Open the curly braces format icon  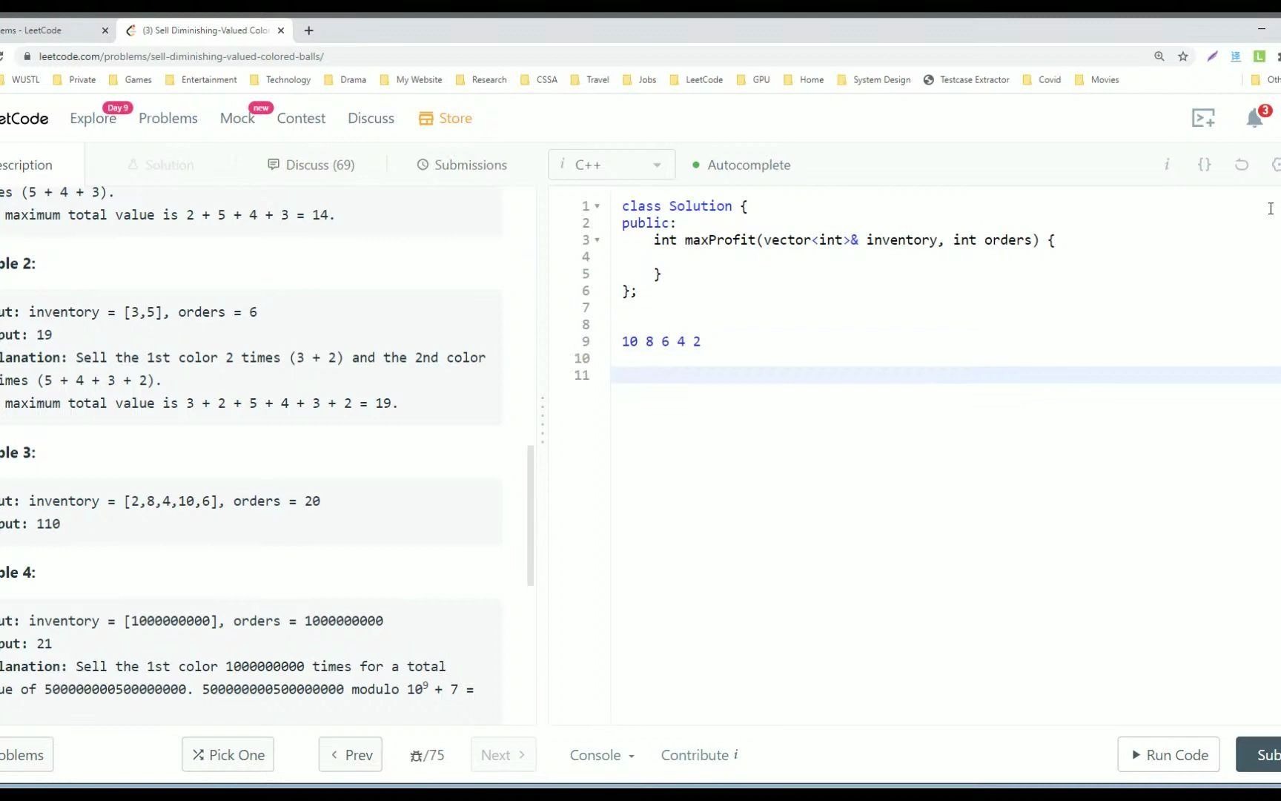[x=1205, y=165]
